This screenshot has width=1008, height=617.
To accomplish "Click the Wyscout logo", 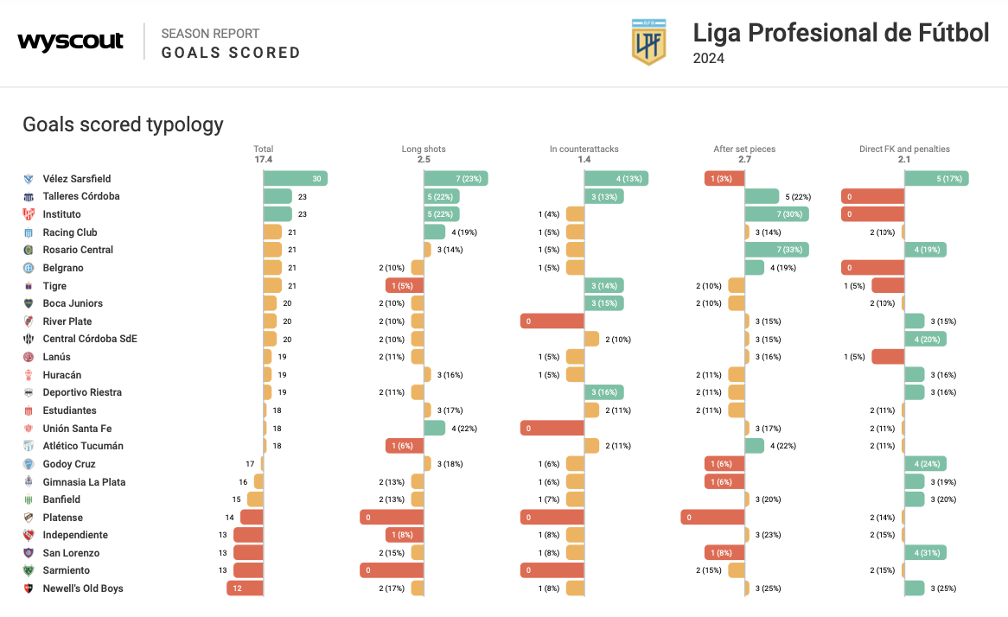I will pos(70,41).
